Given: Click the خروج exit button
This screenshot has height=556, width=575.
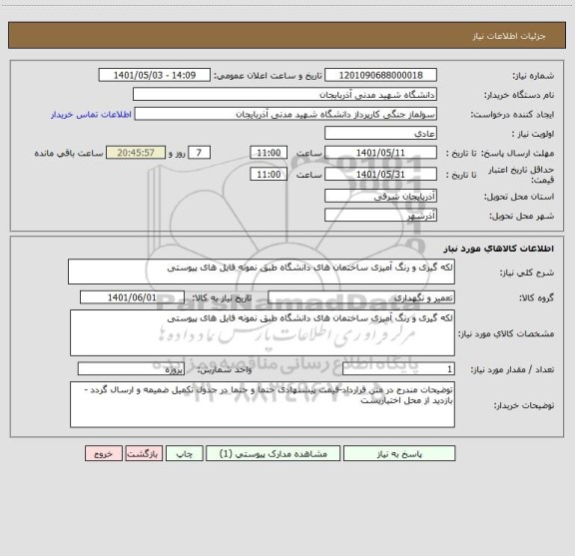Looking at the screenshot, I should pos(104,453).
